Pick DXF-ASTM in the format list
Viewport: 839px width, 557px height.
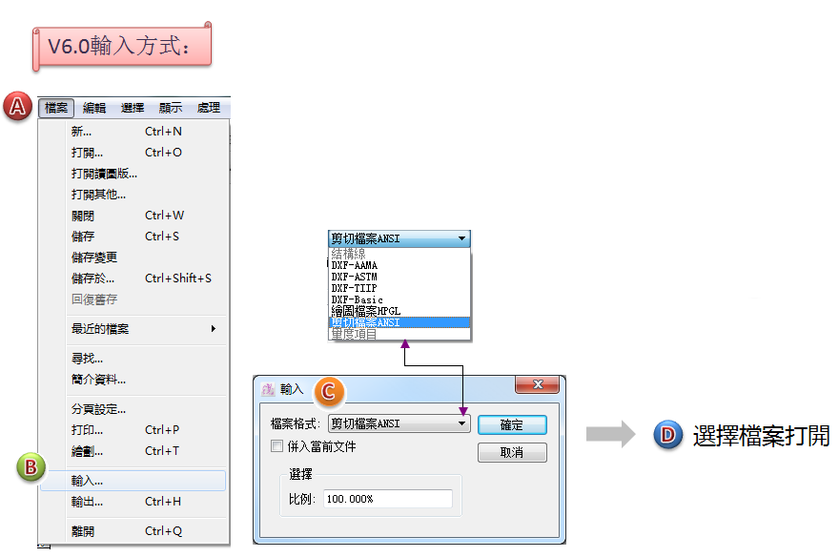point(399,277)
